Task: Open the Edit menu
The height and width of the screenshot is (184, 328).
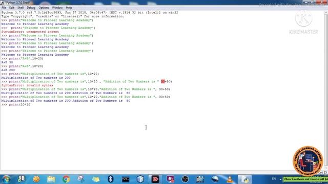Action: pyautogui.click(x=12, y=8)
